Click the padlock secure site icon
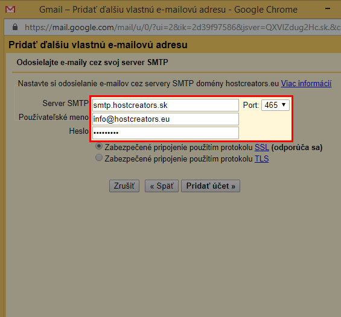Screen dimensions: 341x317 (x=15, y=27)
